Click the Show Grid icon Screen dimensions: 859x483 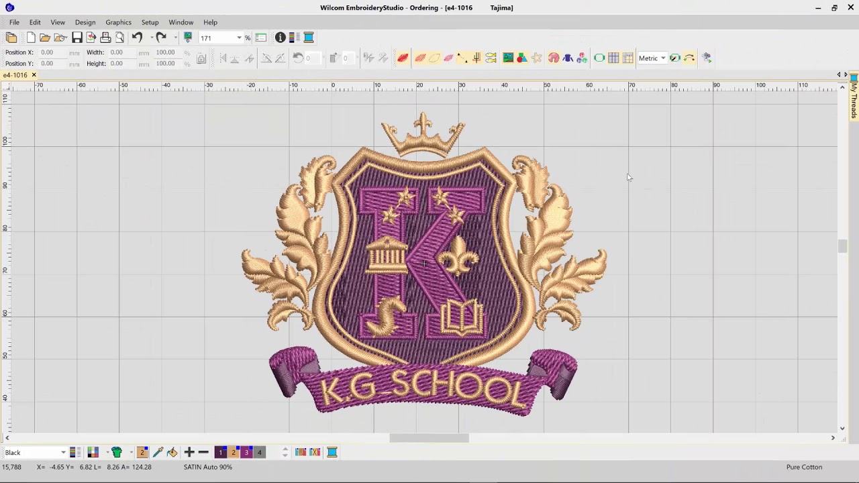tap(613, 58)
